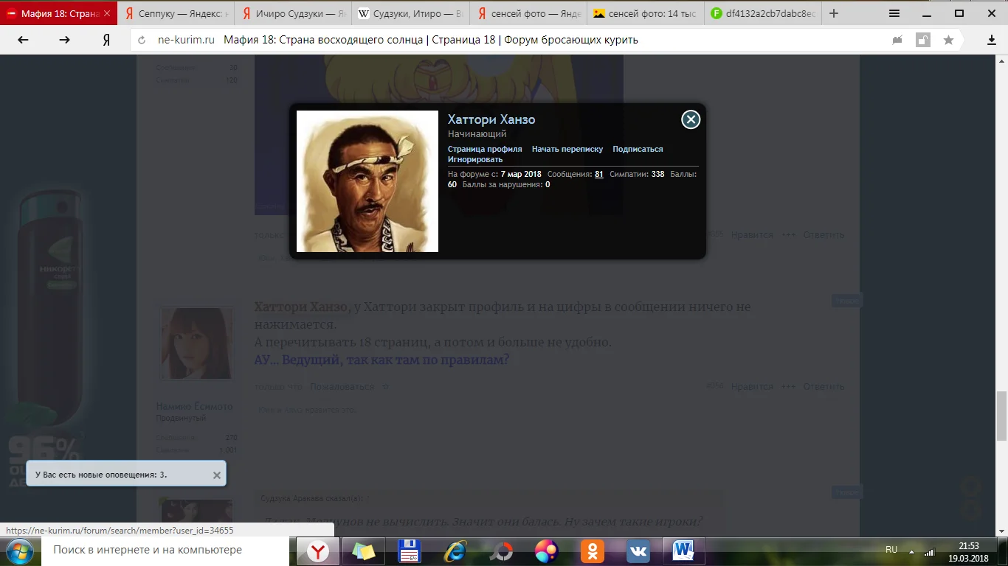Close the Хаттори Ханзо profile popup
Viewport: 1008px width, 566px height.
click(x=691, y=119)
